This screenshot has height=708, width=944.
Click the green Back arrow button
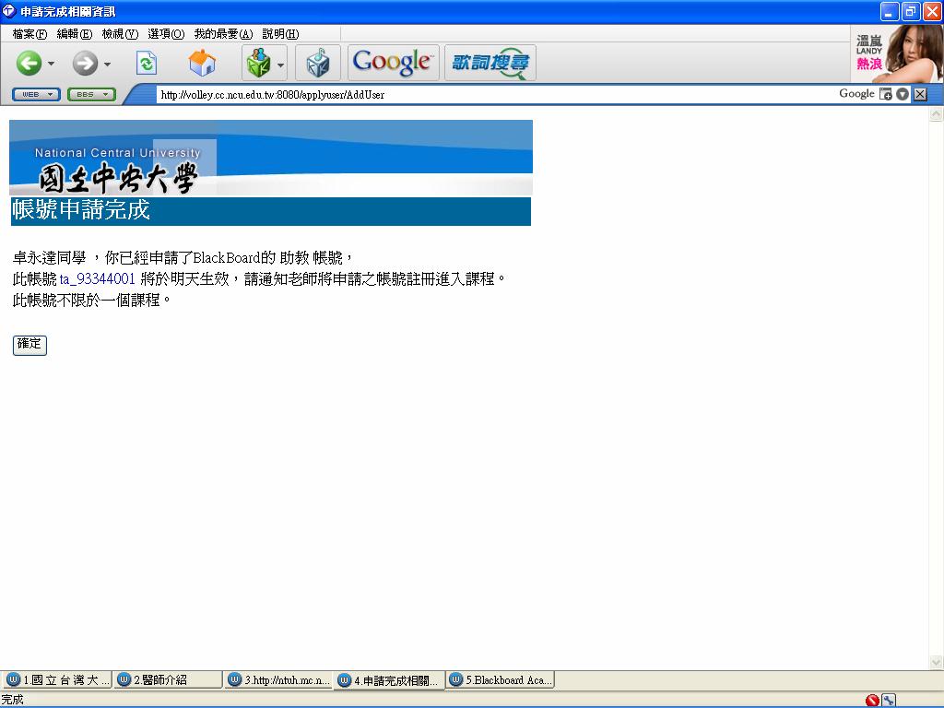coord(29,63)
